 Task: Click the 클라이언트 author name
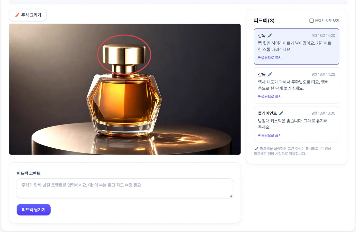(267, 113)
